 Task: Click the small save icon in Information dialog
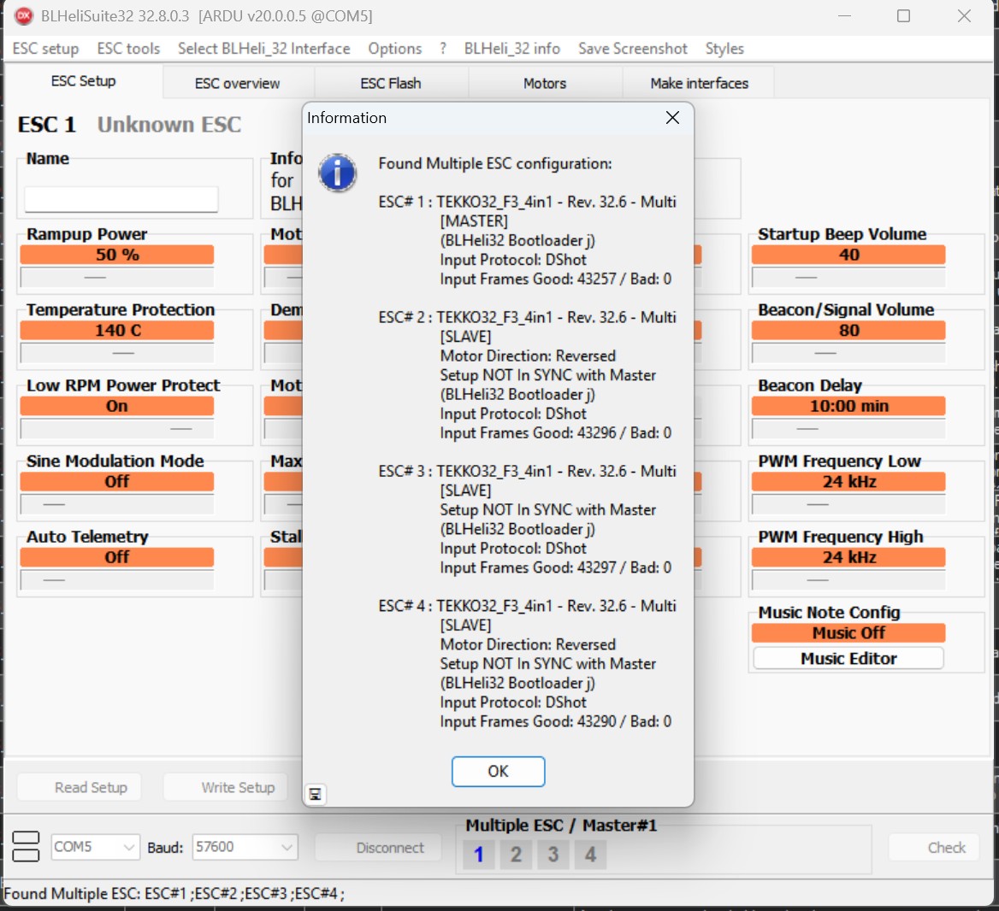point(316,795)
